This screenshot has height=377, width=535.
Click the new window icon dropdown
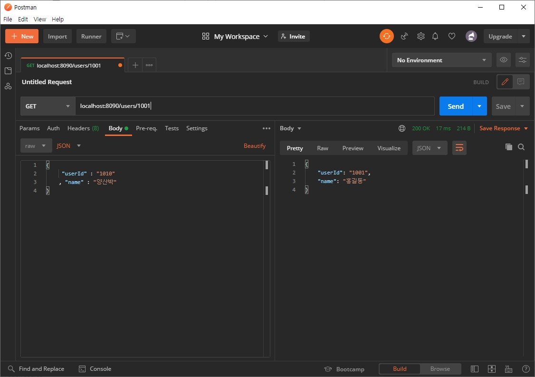coord(123,36)
